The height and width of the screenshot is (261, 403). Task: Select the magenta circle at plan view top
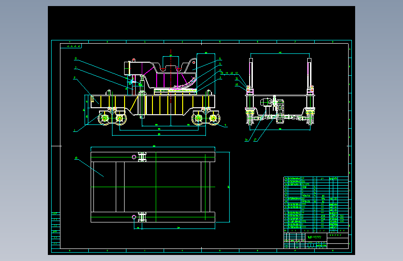[x=134, y=157]
